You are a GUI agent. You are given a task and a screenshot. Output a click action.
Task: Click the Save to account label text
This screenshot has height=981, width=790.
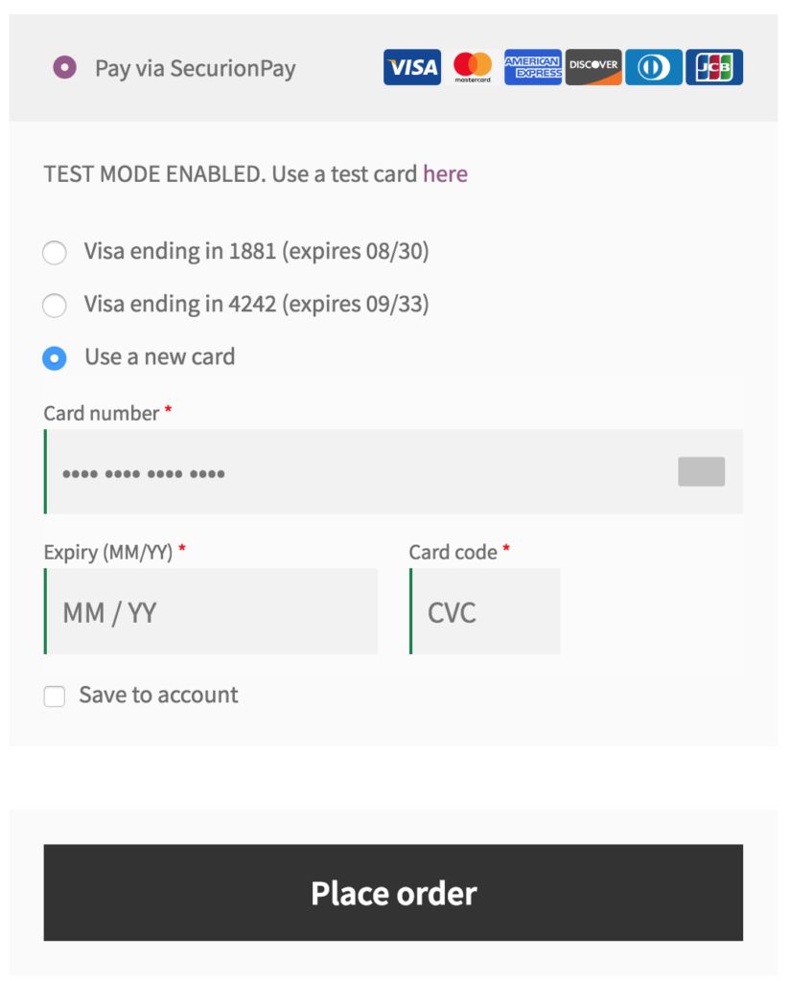[158, 696]
